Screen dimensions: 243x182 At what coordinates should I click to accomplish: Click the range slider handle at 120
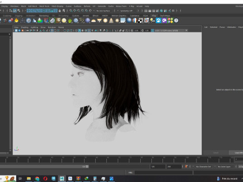click(87, 166)
